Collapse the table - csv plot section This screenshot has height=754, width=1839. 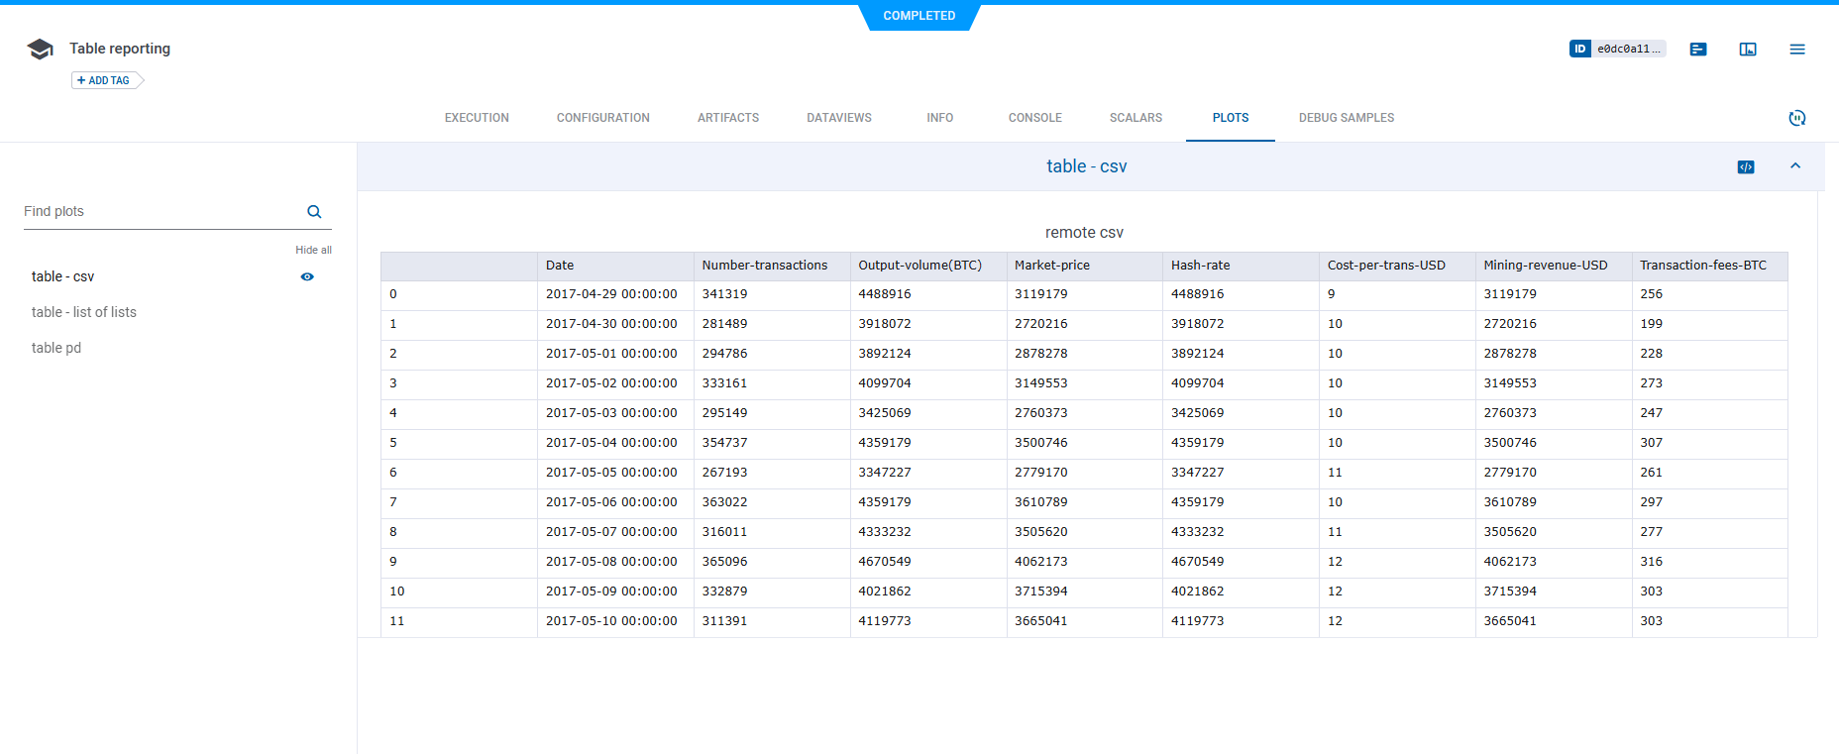tap(1795, 166)
